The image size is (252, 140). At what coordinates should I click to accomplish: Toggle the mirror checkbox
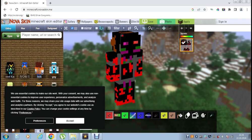pos(82,28)
